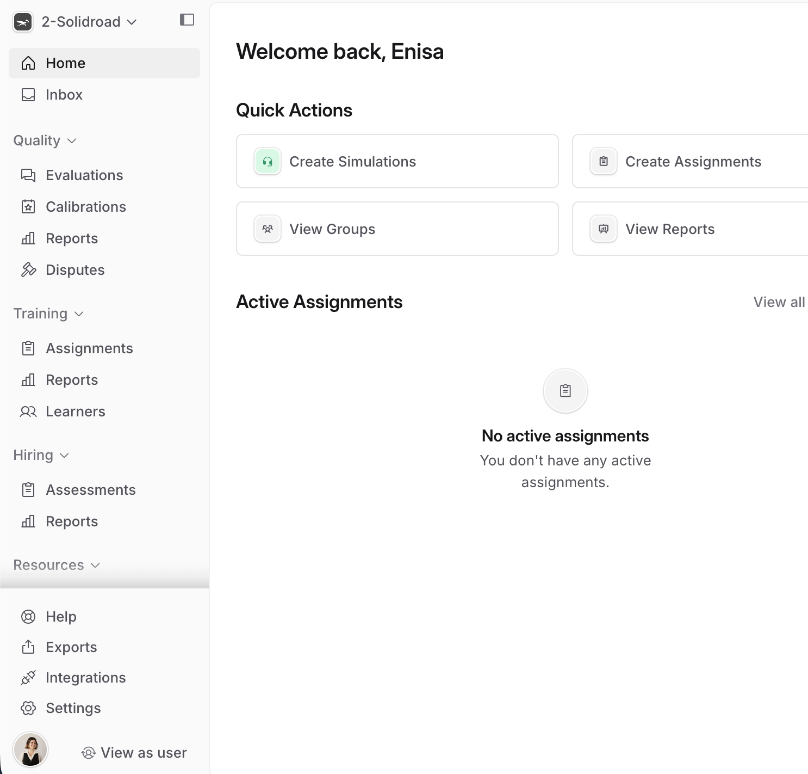Viewport: 808px width, 774px height.
Task: Click the View Reports quick action
Action: click(690, 229)
